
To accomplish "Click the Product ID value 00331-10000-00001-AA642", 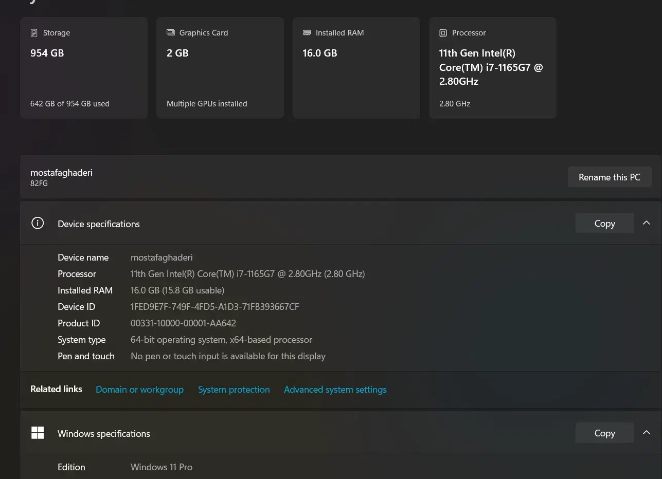I will (x=183, y=323).
